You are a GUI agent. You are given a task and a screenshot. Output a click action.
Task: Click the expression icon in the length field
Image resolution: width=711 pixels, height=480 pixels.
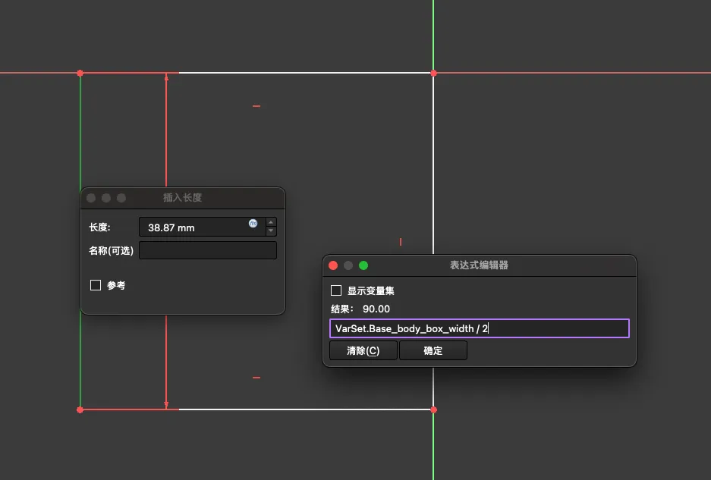click(x=253, y=224)
